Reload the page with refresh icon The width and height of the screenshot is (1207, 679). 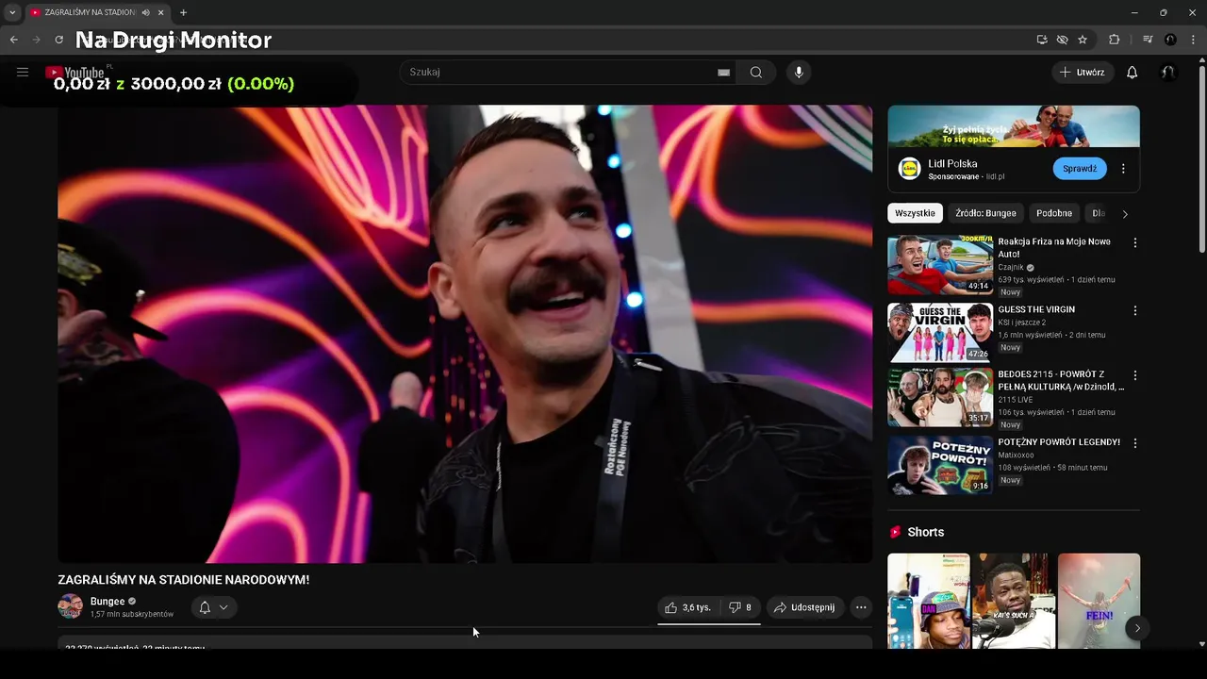pyautogui.click(x=58, y=40)
